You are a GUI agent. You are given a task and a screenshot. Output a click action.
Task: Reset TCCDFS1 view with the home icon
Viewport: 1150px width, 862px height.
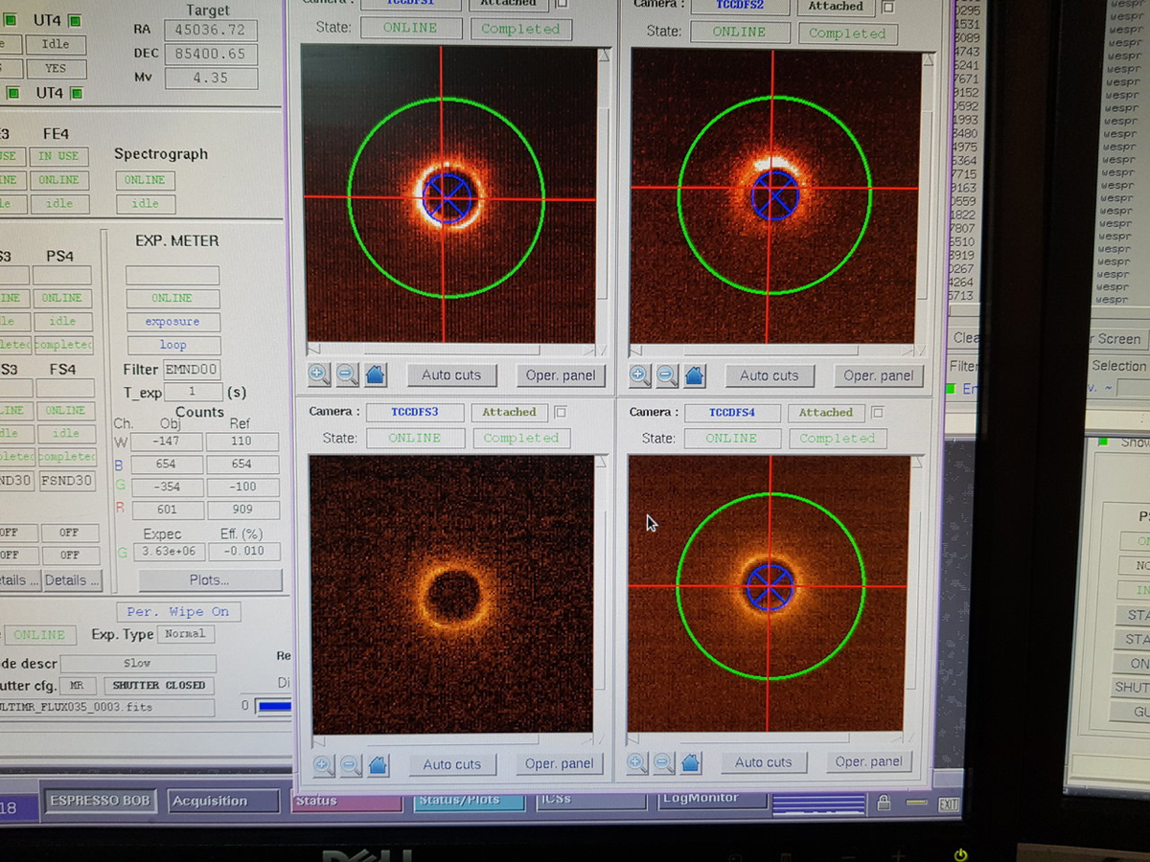click(x=376, y=374)
